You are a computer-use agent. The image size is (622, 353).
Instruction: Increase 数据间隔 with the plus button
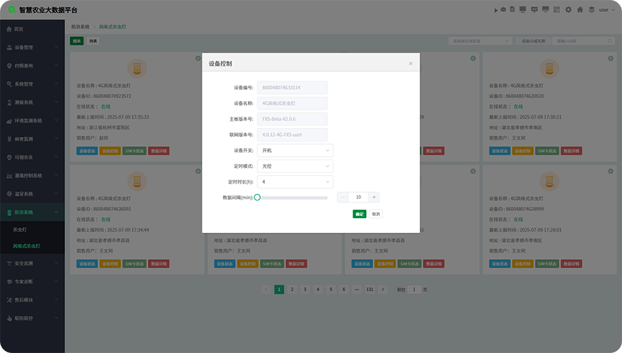(x=374, y=198)
